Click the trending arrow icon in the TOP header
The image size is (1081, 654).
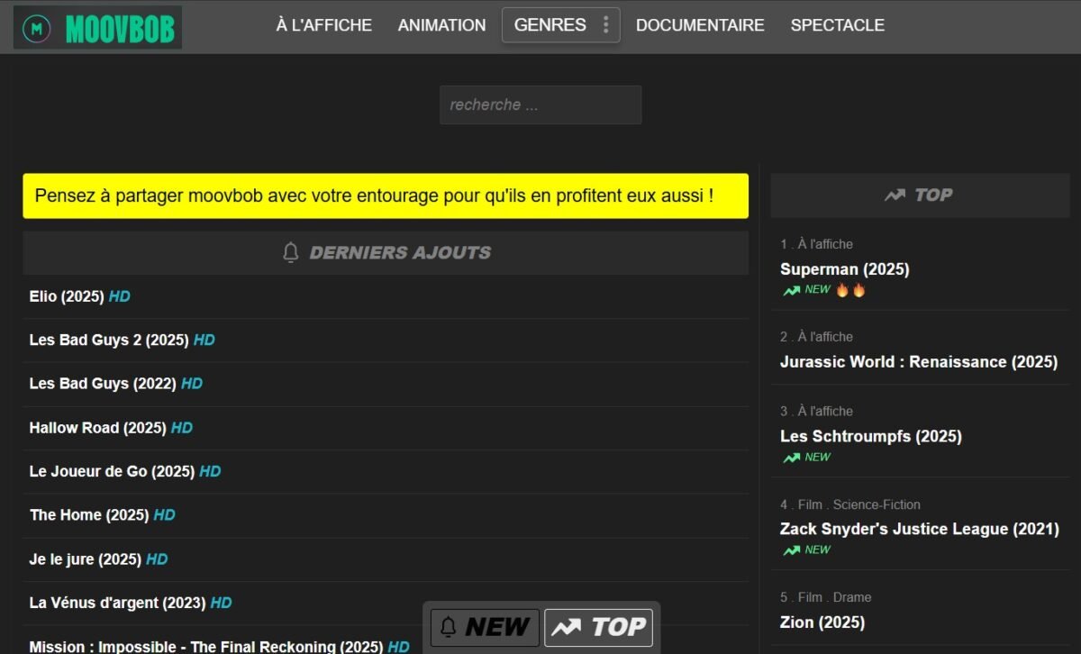click(894, 195)
